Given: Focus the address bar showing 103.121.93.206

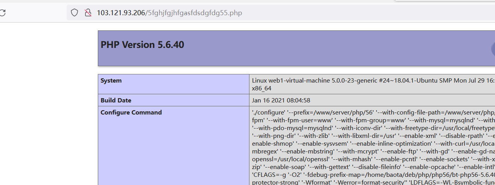Looking at the screenshot, I should click(281, 13).
